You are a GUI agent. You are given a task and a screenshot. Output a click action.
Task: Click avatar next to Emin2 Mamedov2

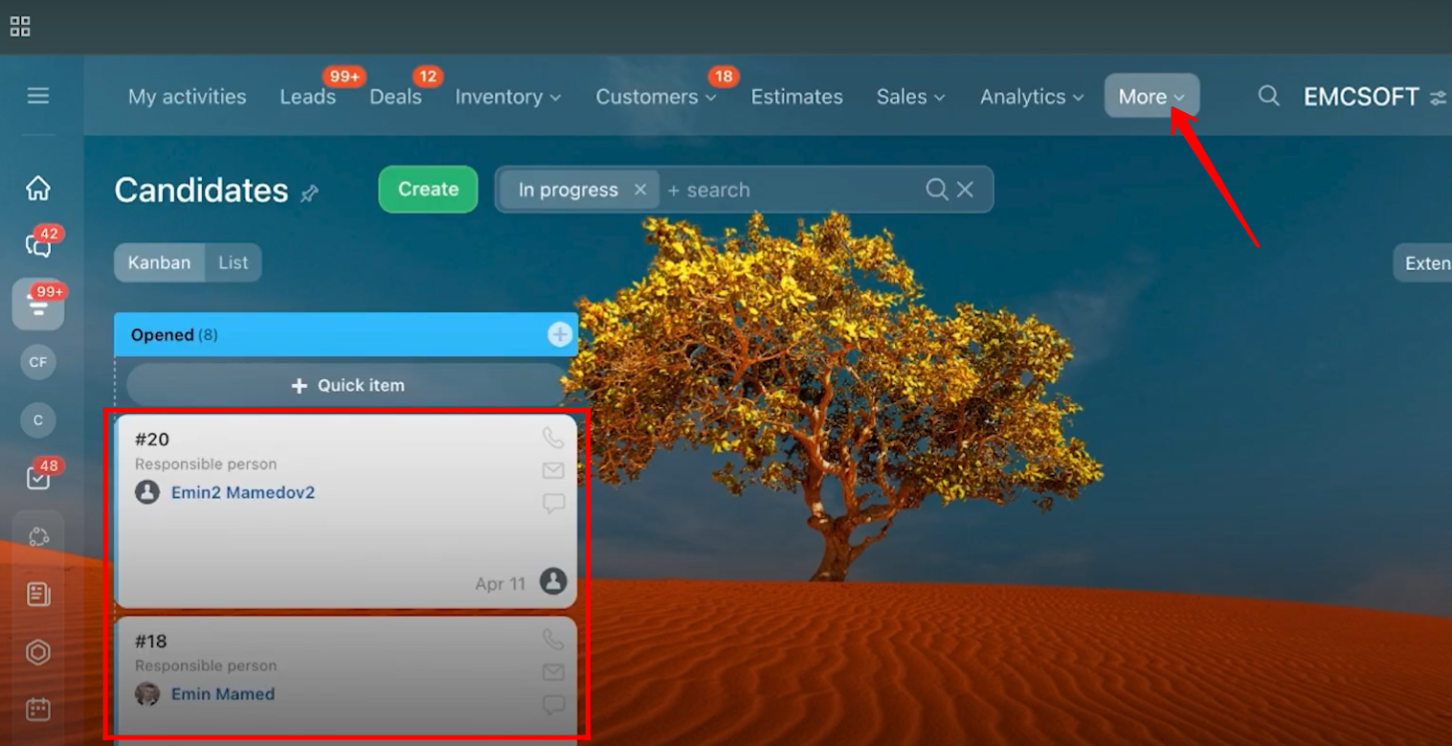tap(147, 492)
